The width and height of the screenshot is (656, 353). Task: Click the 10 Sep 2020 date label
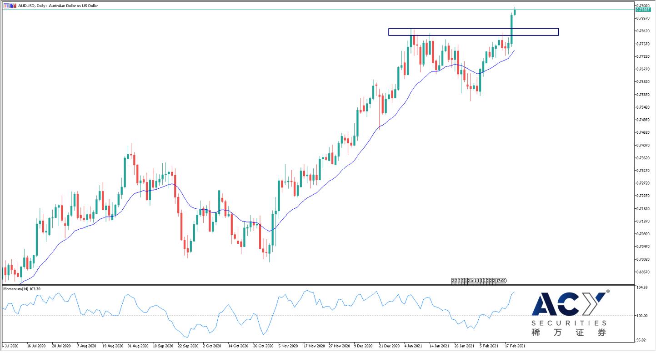[163, 346]
